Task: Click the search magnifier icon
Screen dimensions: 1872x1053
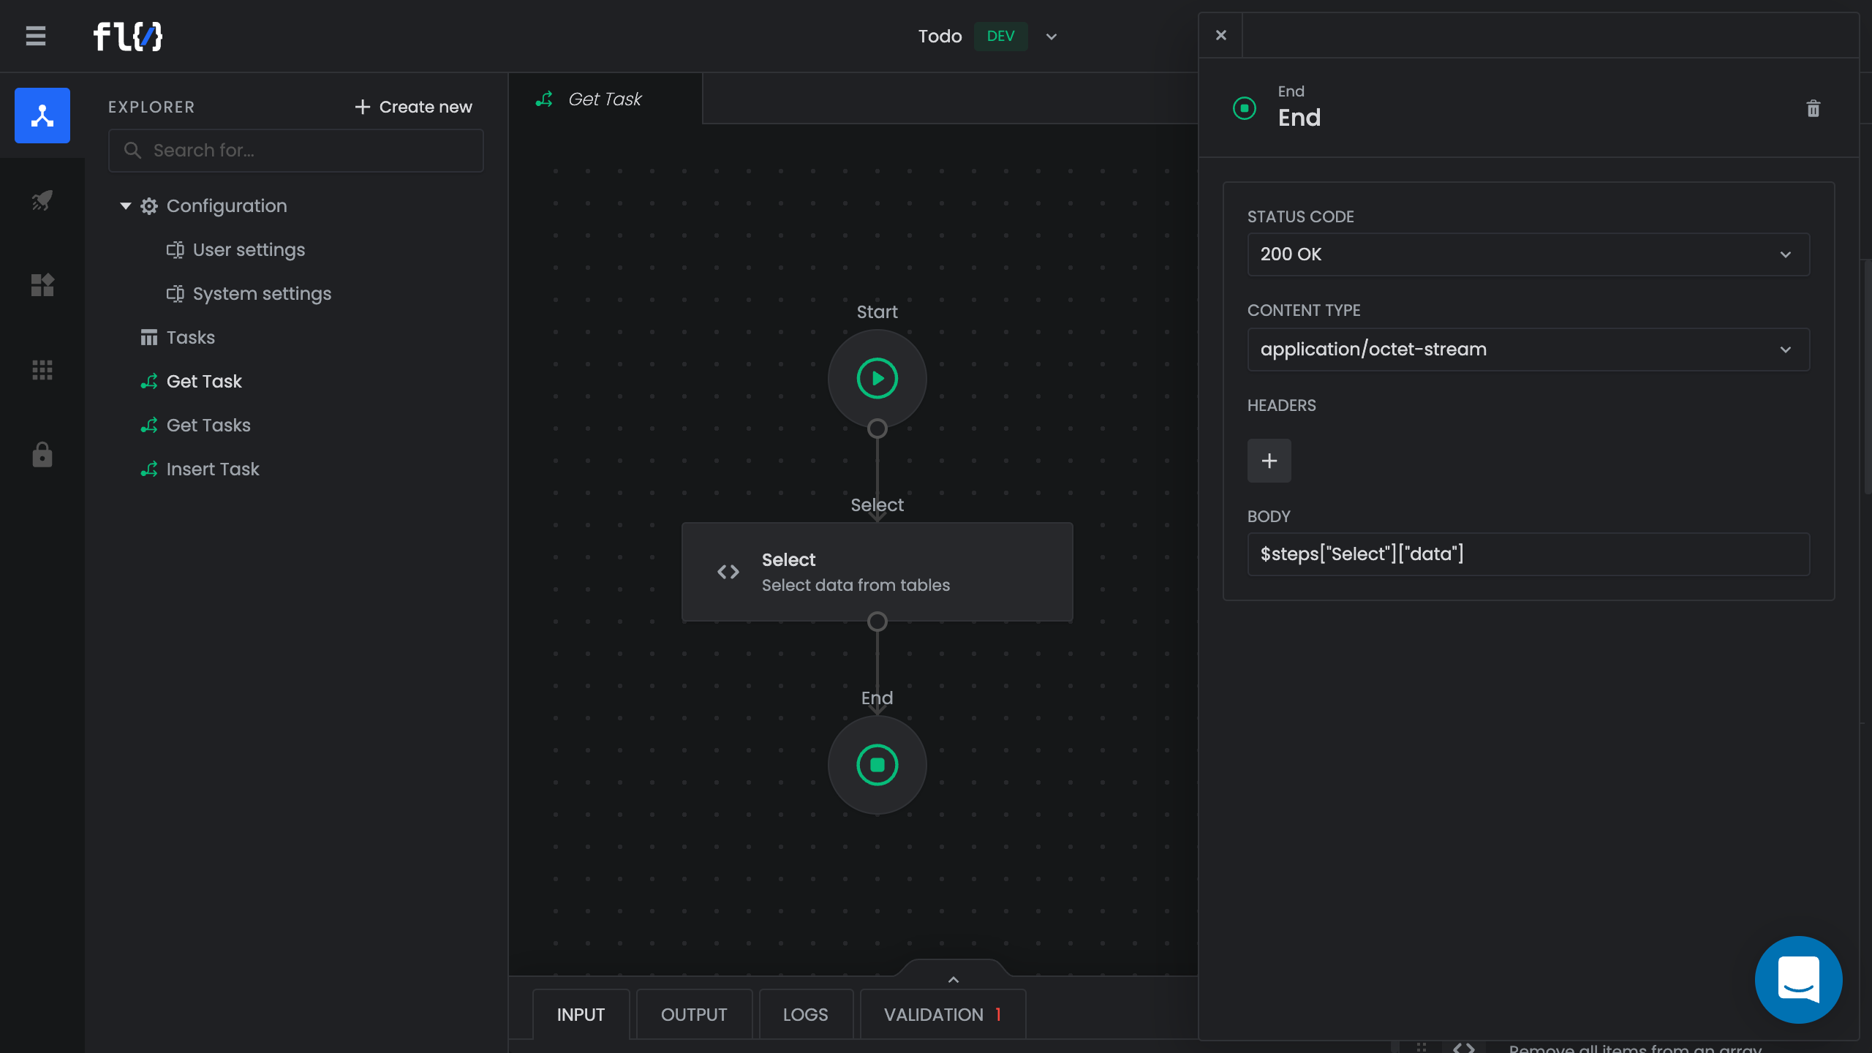Action: 132,151
